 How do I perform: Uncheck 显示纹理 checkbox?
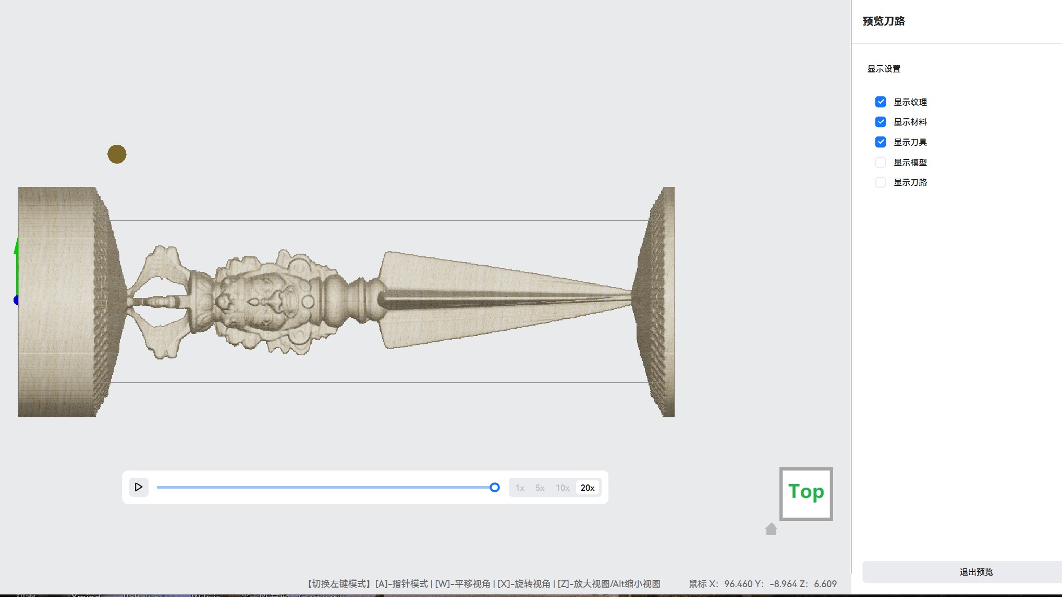[x=881, y=102]
